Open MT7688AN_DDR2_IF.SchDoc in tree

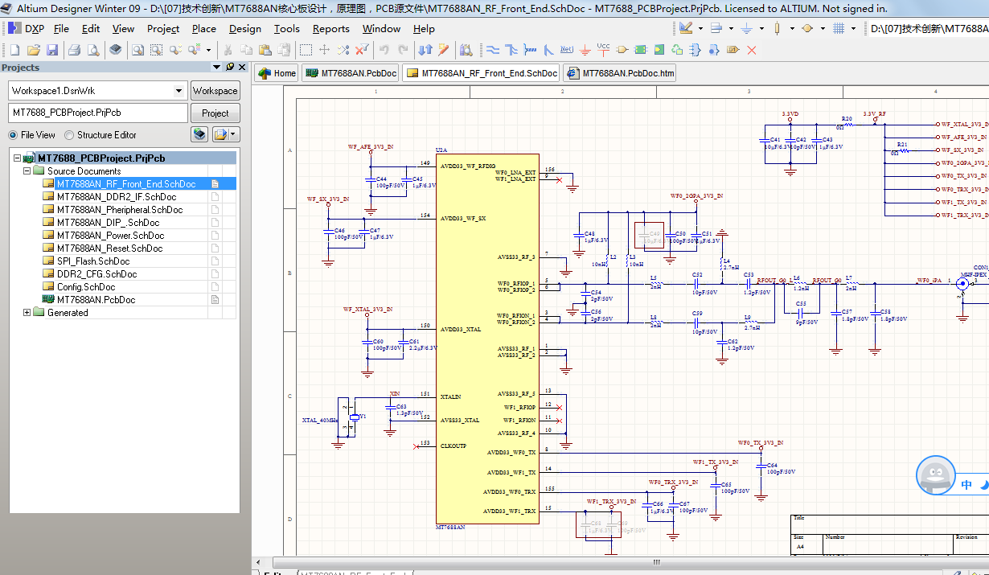(x=116, y=197)
